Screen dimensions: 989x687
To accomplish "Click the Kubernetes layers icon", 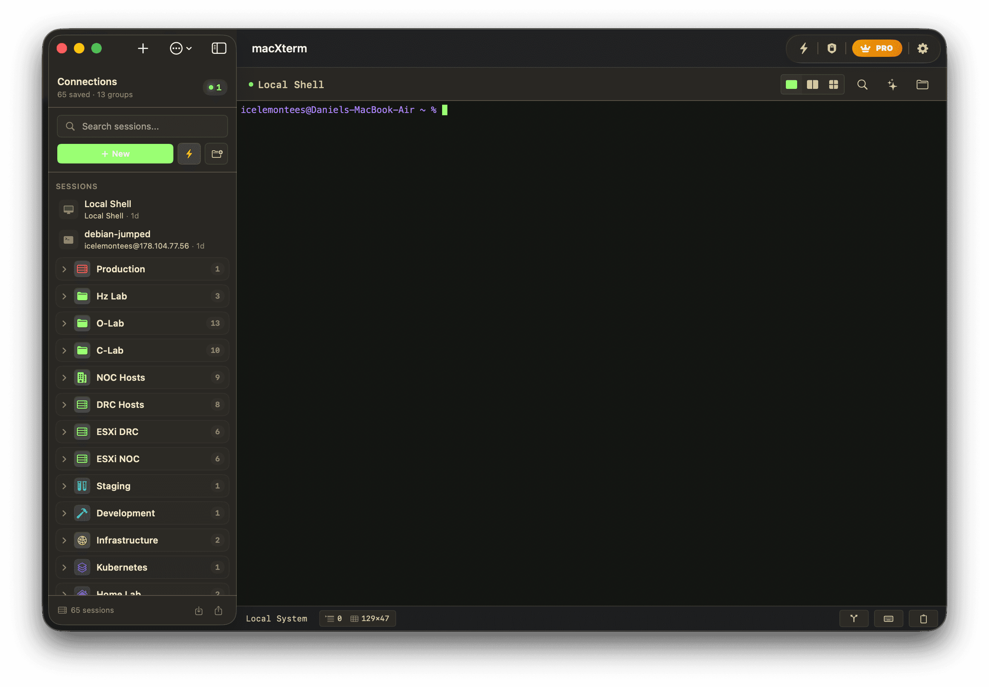I will tap(82, 567).
